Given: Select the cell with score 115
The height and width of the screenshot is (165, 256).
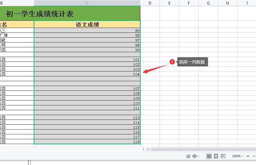Looking at the screenshot, I should click(87, 127).
